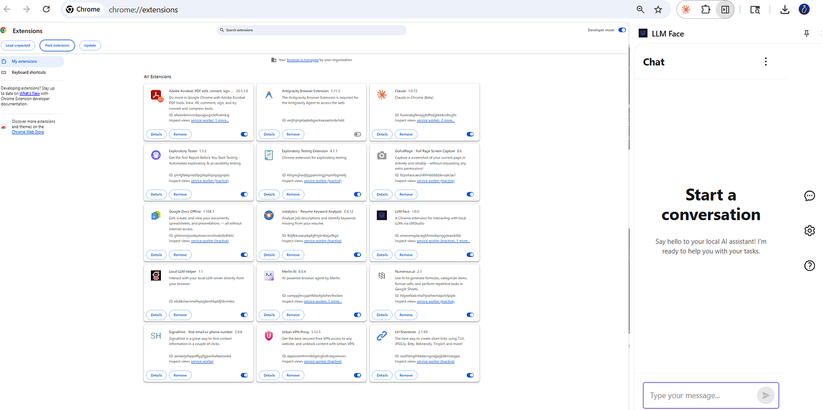
Task: Inspect Claude service worker views link
Action: (x=436, y=120)
